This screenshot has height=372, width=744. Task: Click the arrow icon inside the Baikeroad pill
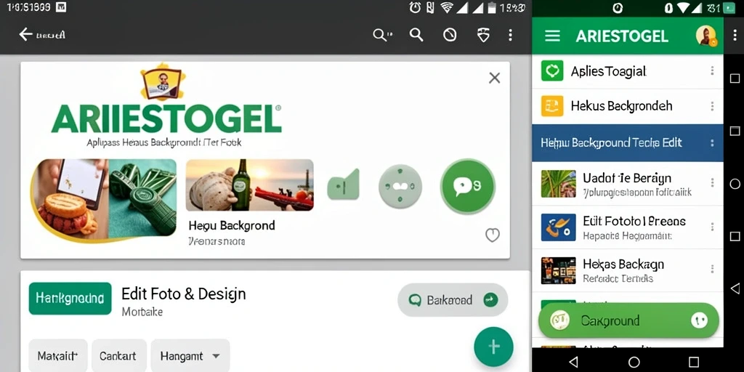coord(490,300)
